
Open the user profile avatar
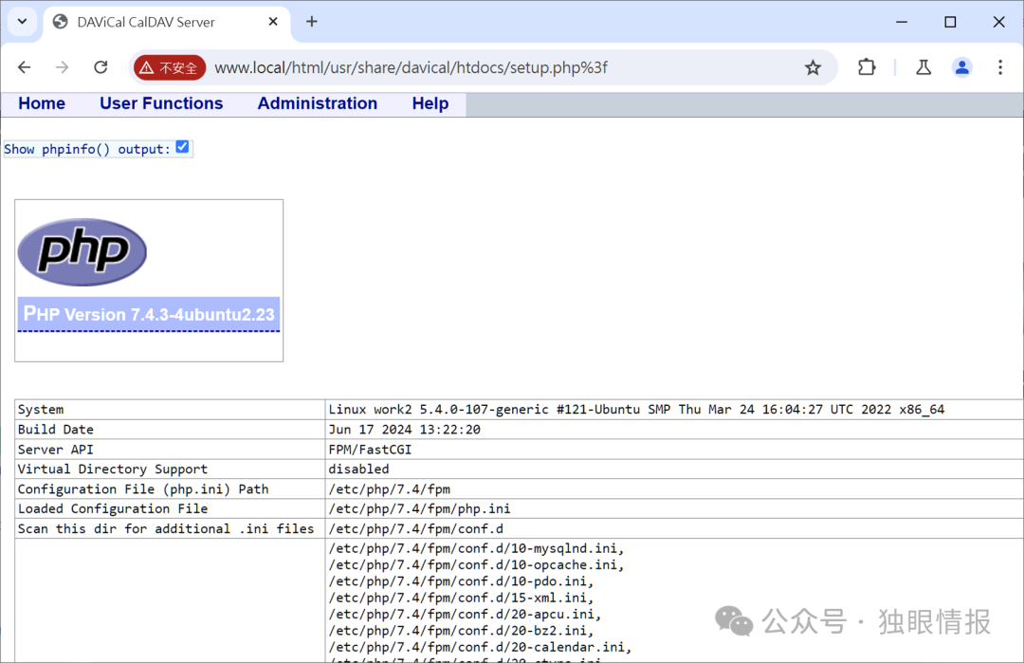(962, 67)
